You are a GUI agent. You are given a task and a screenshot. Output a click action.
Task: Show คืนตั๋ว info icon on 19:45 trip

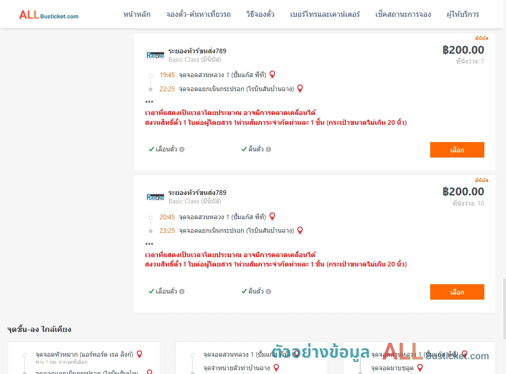[x=268, y=149]
